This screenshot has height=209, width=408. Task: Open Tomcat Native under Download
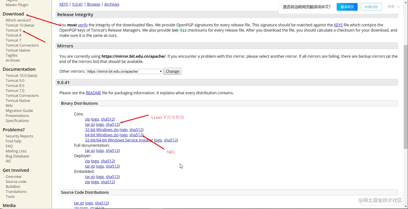18,50
